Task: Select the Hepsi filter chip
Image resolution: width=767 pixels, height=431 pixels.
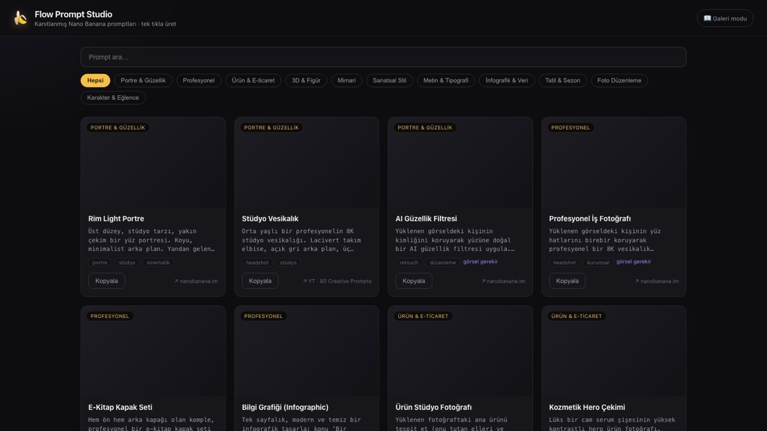Action: tap(95, 80)
